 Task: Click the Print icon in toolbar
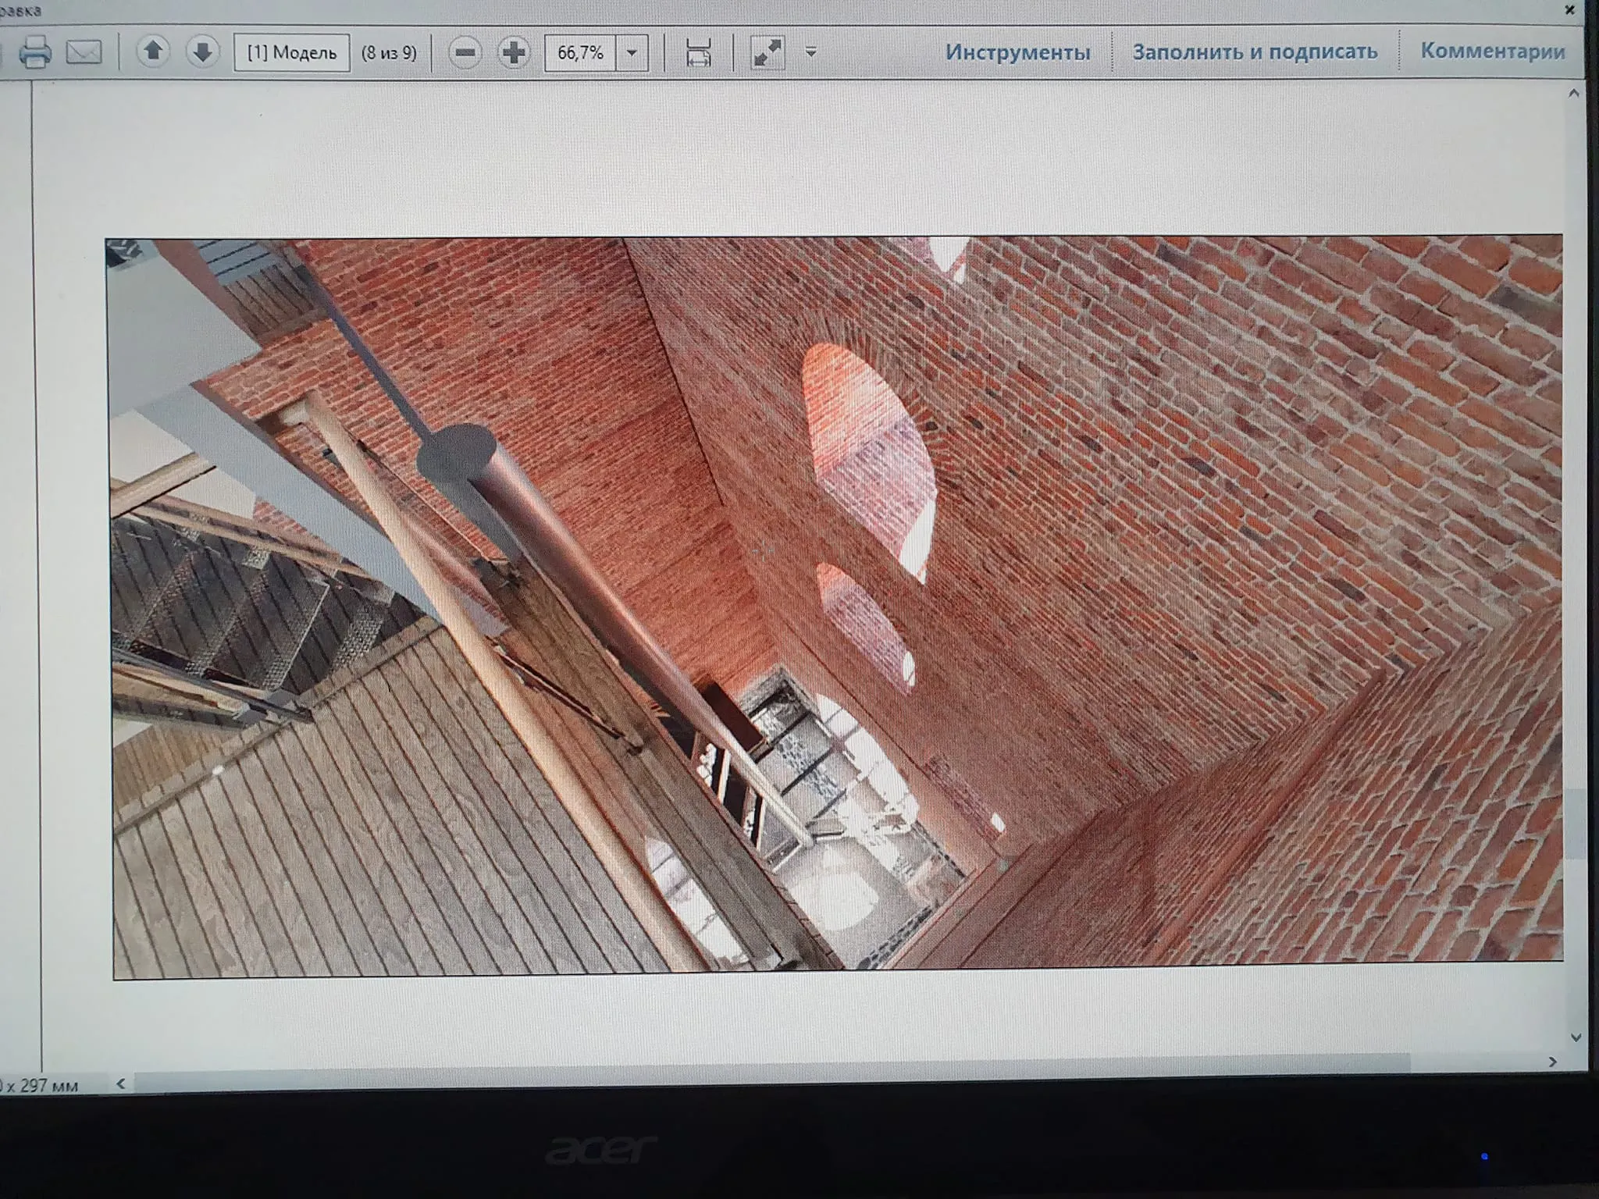[x=34, y=52]
